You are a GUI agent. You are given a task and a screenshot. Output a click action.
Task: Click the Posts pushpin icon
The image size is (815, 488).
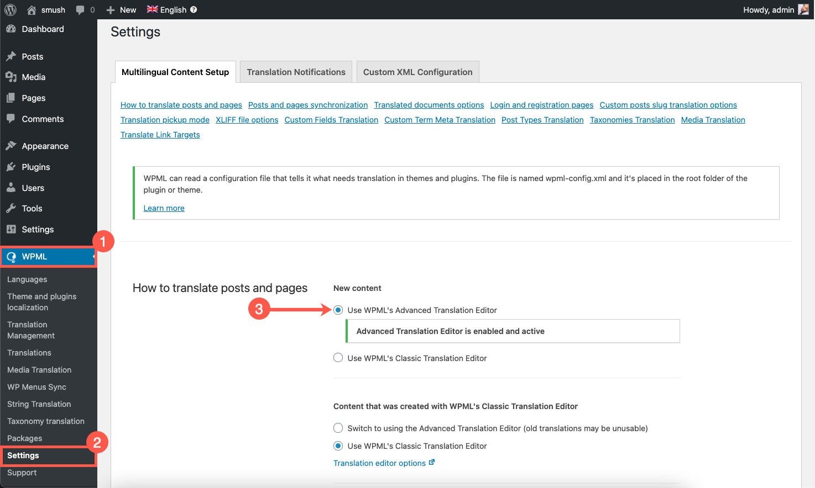pos(11,56)
